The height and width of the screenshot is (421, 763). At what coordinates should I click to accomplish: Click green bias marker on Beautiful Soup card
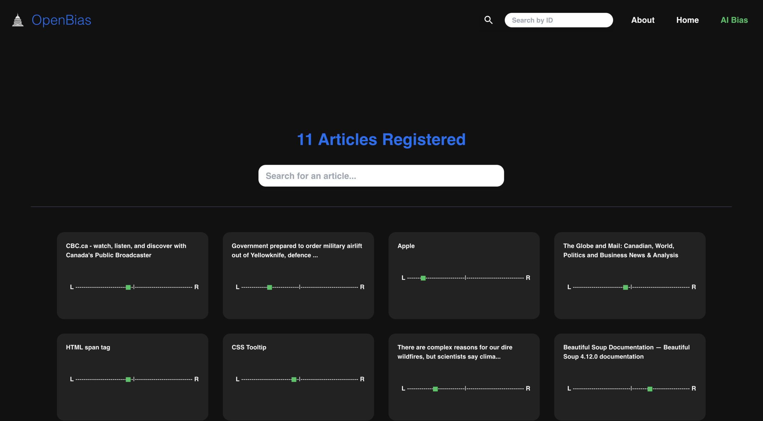pyautogui.click(x=650, y=389)
